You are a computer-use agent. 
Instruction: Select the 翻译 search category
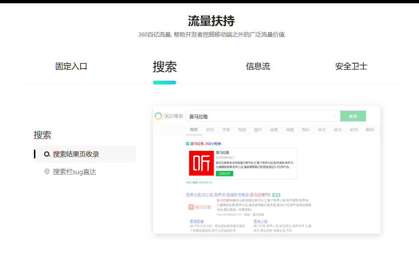pyautogui.click(x=370, y=130)
